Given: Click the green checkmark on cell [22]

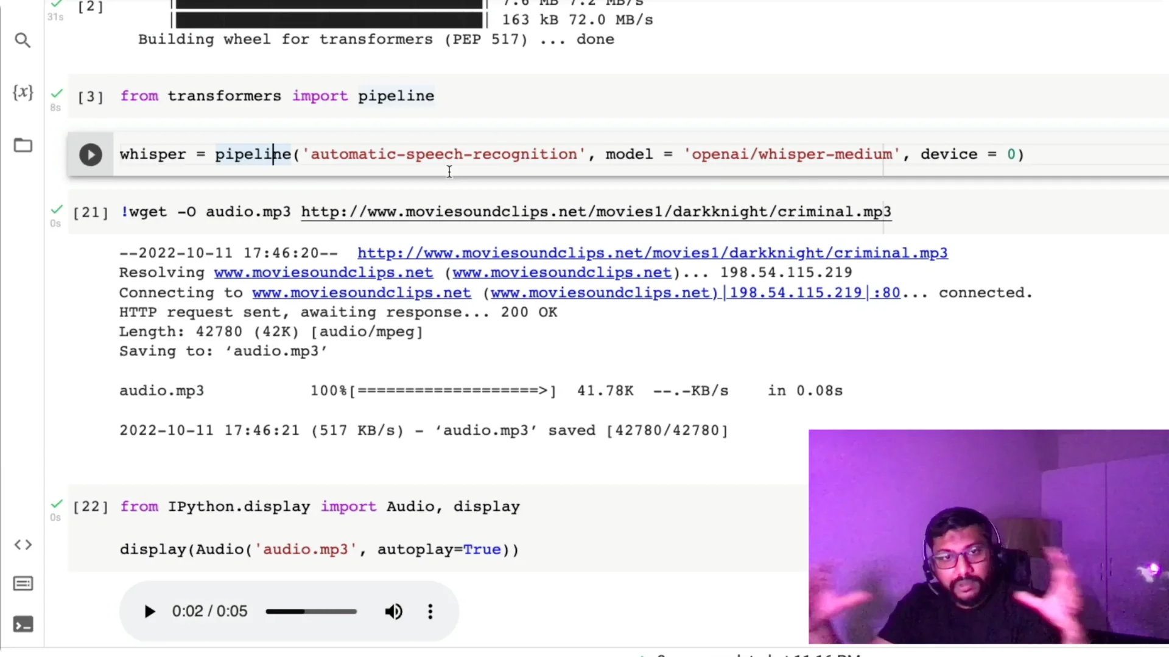Looking at the screenshot, I should click(x=56, y=503).
